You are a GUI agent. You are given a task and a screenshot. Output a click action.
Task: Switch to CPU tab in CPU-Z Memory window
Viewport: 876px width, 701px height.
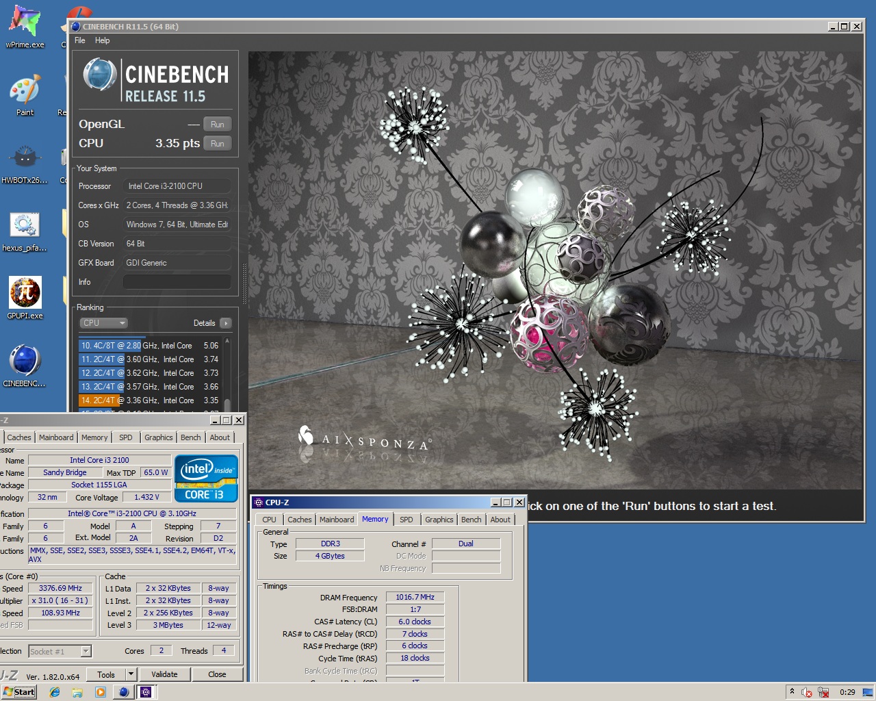270,520
